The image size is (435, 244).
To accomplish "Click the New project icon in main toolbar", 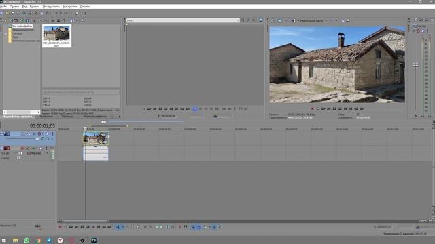I will [x=1, y=13].
